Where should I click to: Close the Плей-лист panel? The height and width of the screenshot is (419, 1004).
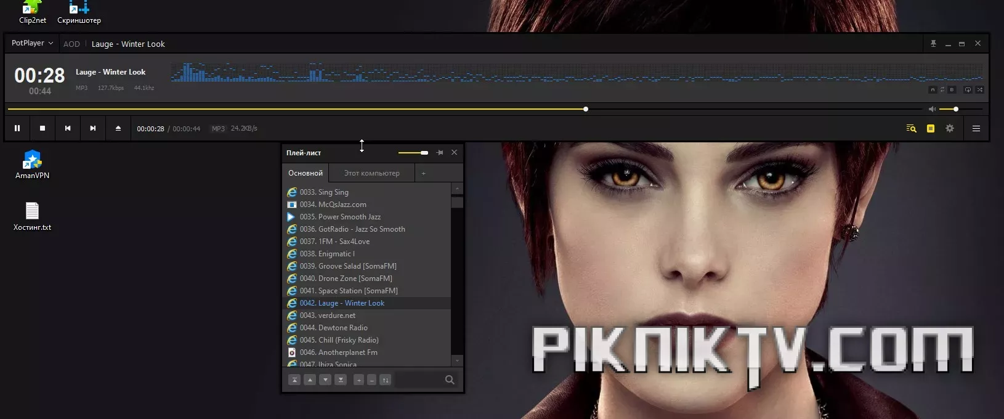[x=455, y=152]
